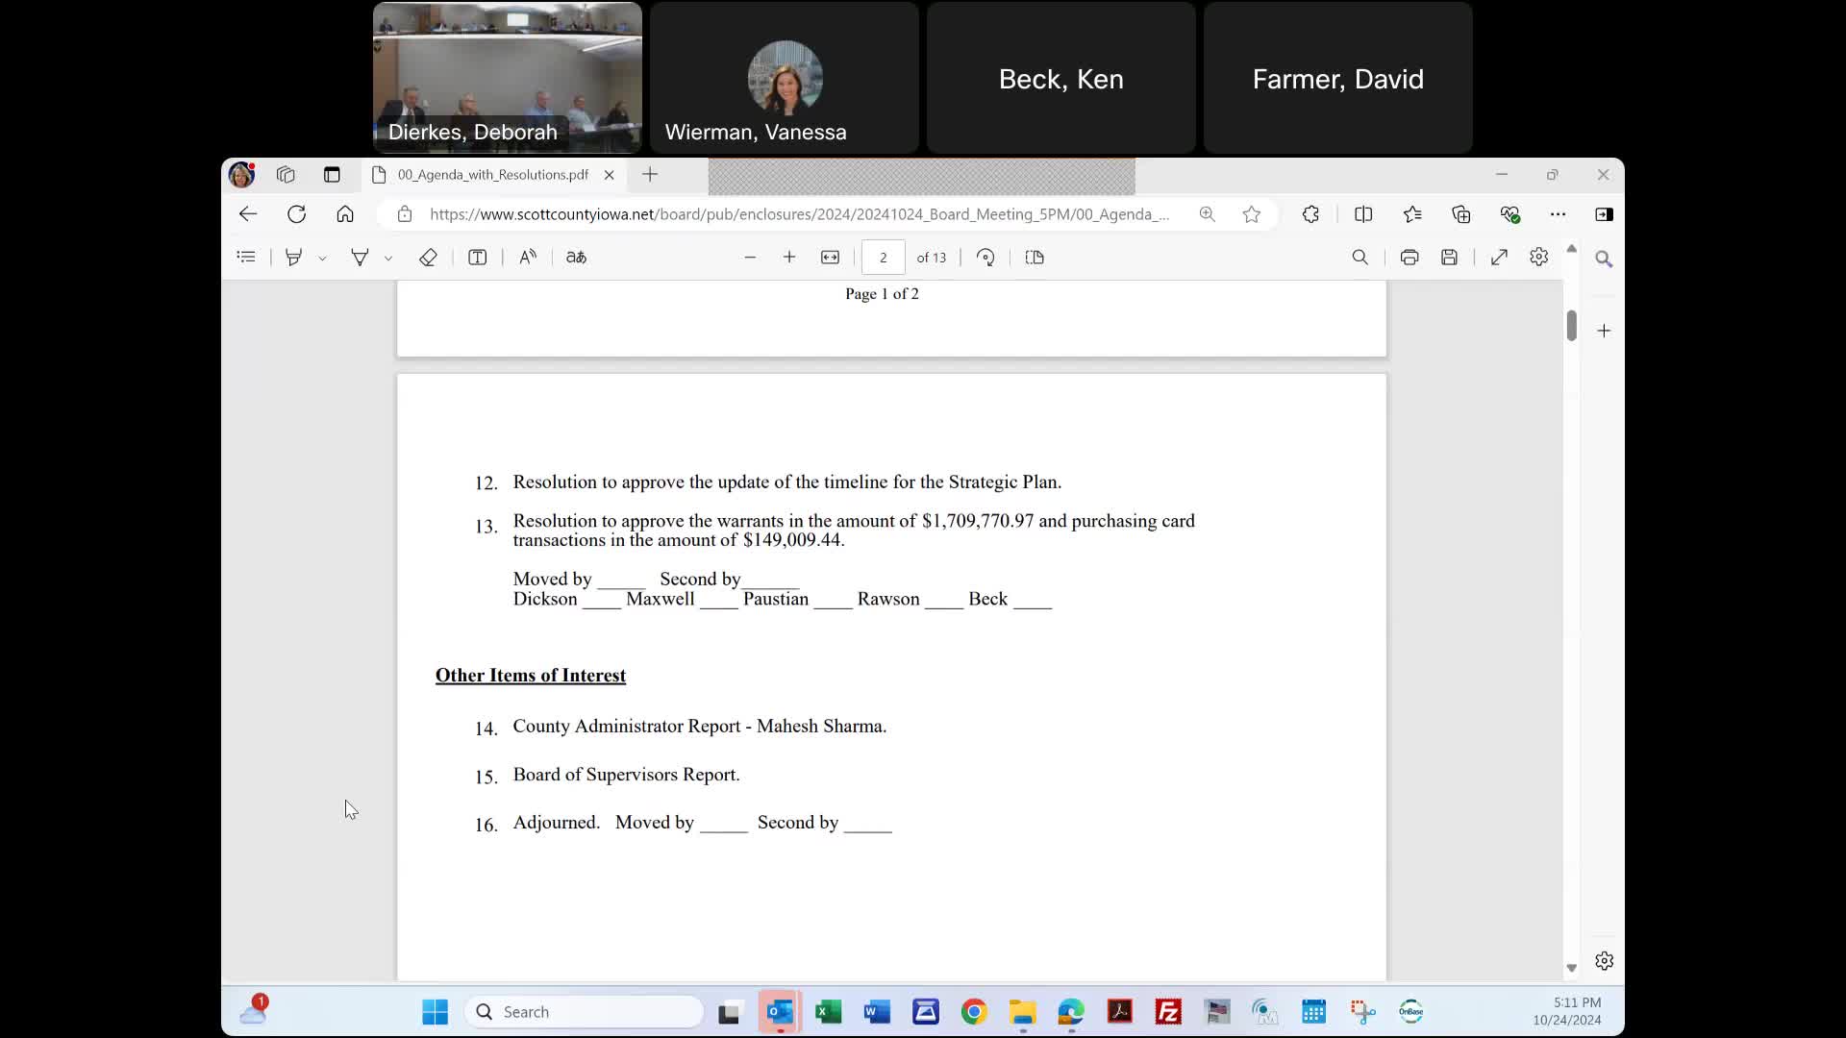This screenshot has height=1038, width=1846.
Task: Open the sidebar settings gear at the bottom
Action: coord(1604,961)
